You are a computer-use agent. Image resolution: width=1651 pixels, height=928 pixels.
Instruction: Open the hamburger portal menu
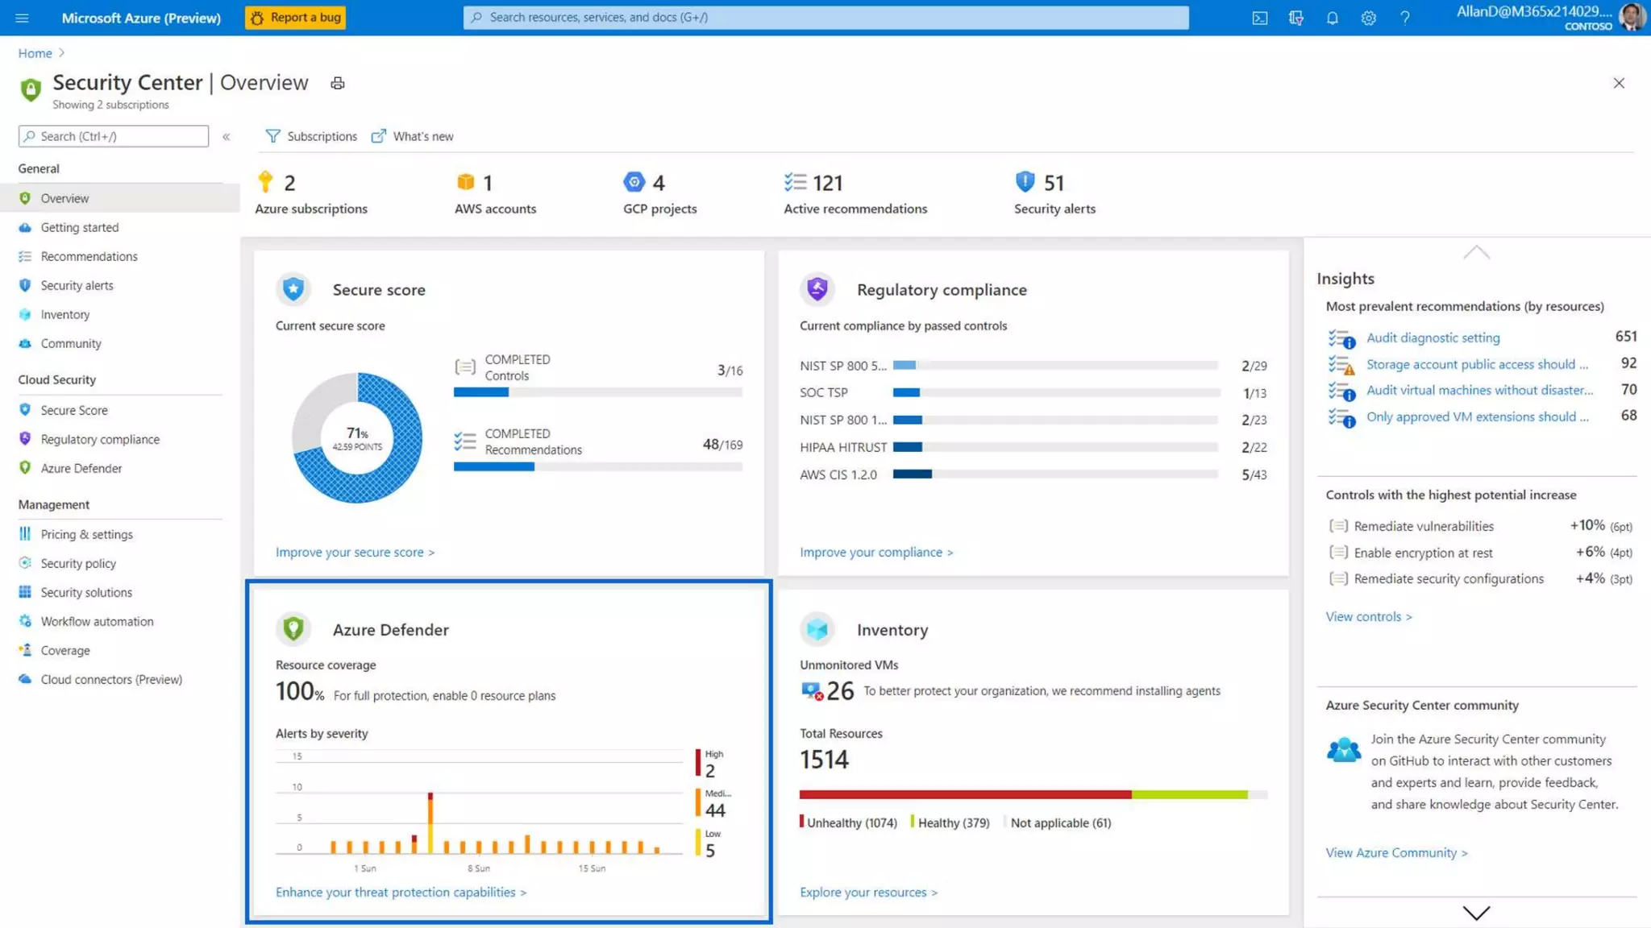click(x=22, y=18)
